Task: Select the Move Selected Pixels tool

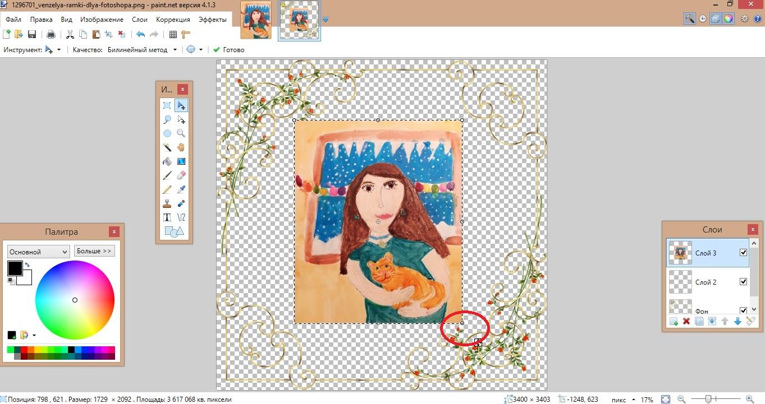Action: (x=181, y=105)
